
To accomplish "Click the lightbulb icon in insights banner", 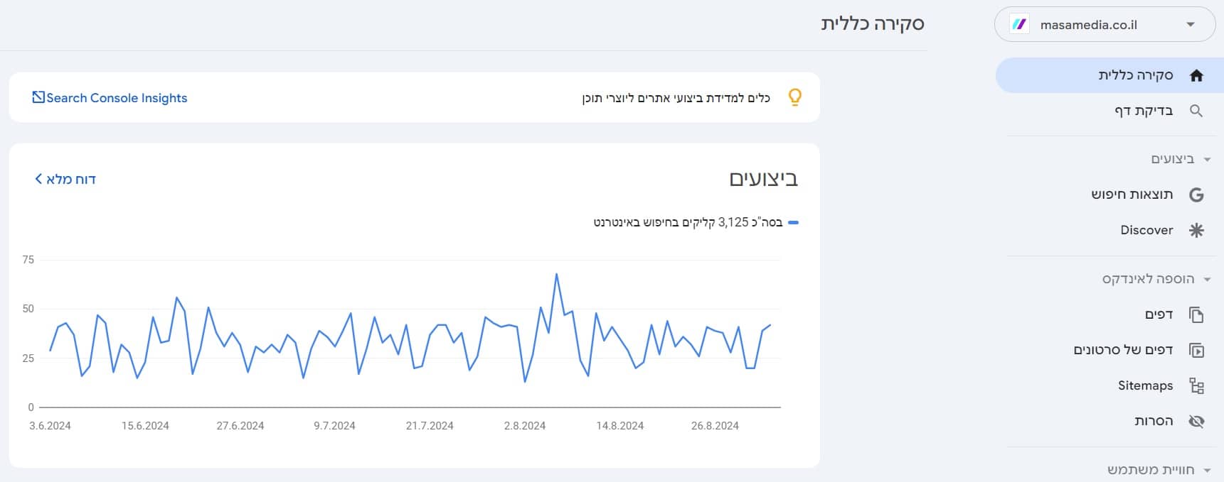I will pos(795,97).
